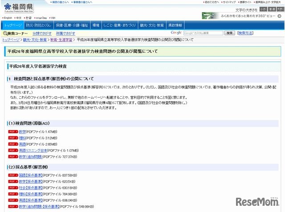
Task: Click PDF icon beside 英語リスニング台本
Action: click(x=13, y=151)
